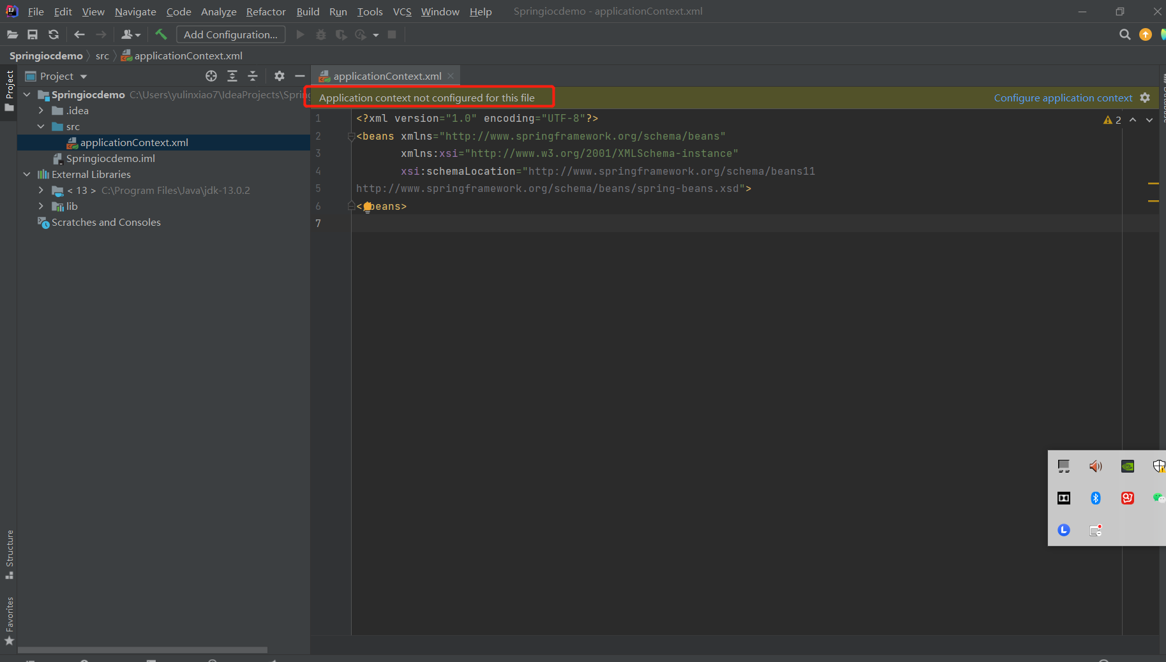Click the Debug bug icon
The height and width of the screenshot is (662, 1166).
tap(321, 34)
